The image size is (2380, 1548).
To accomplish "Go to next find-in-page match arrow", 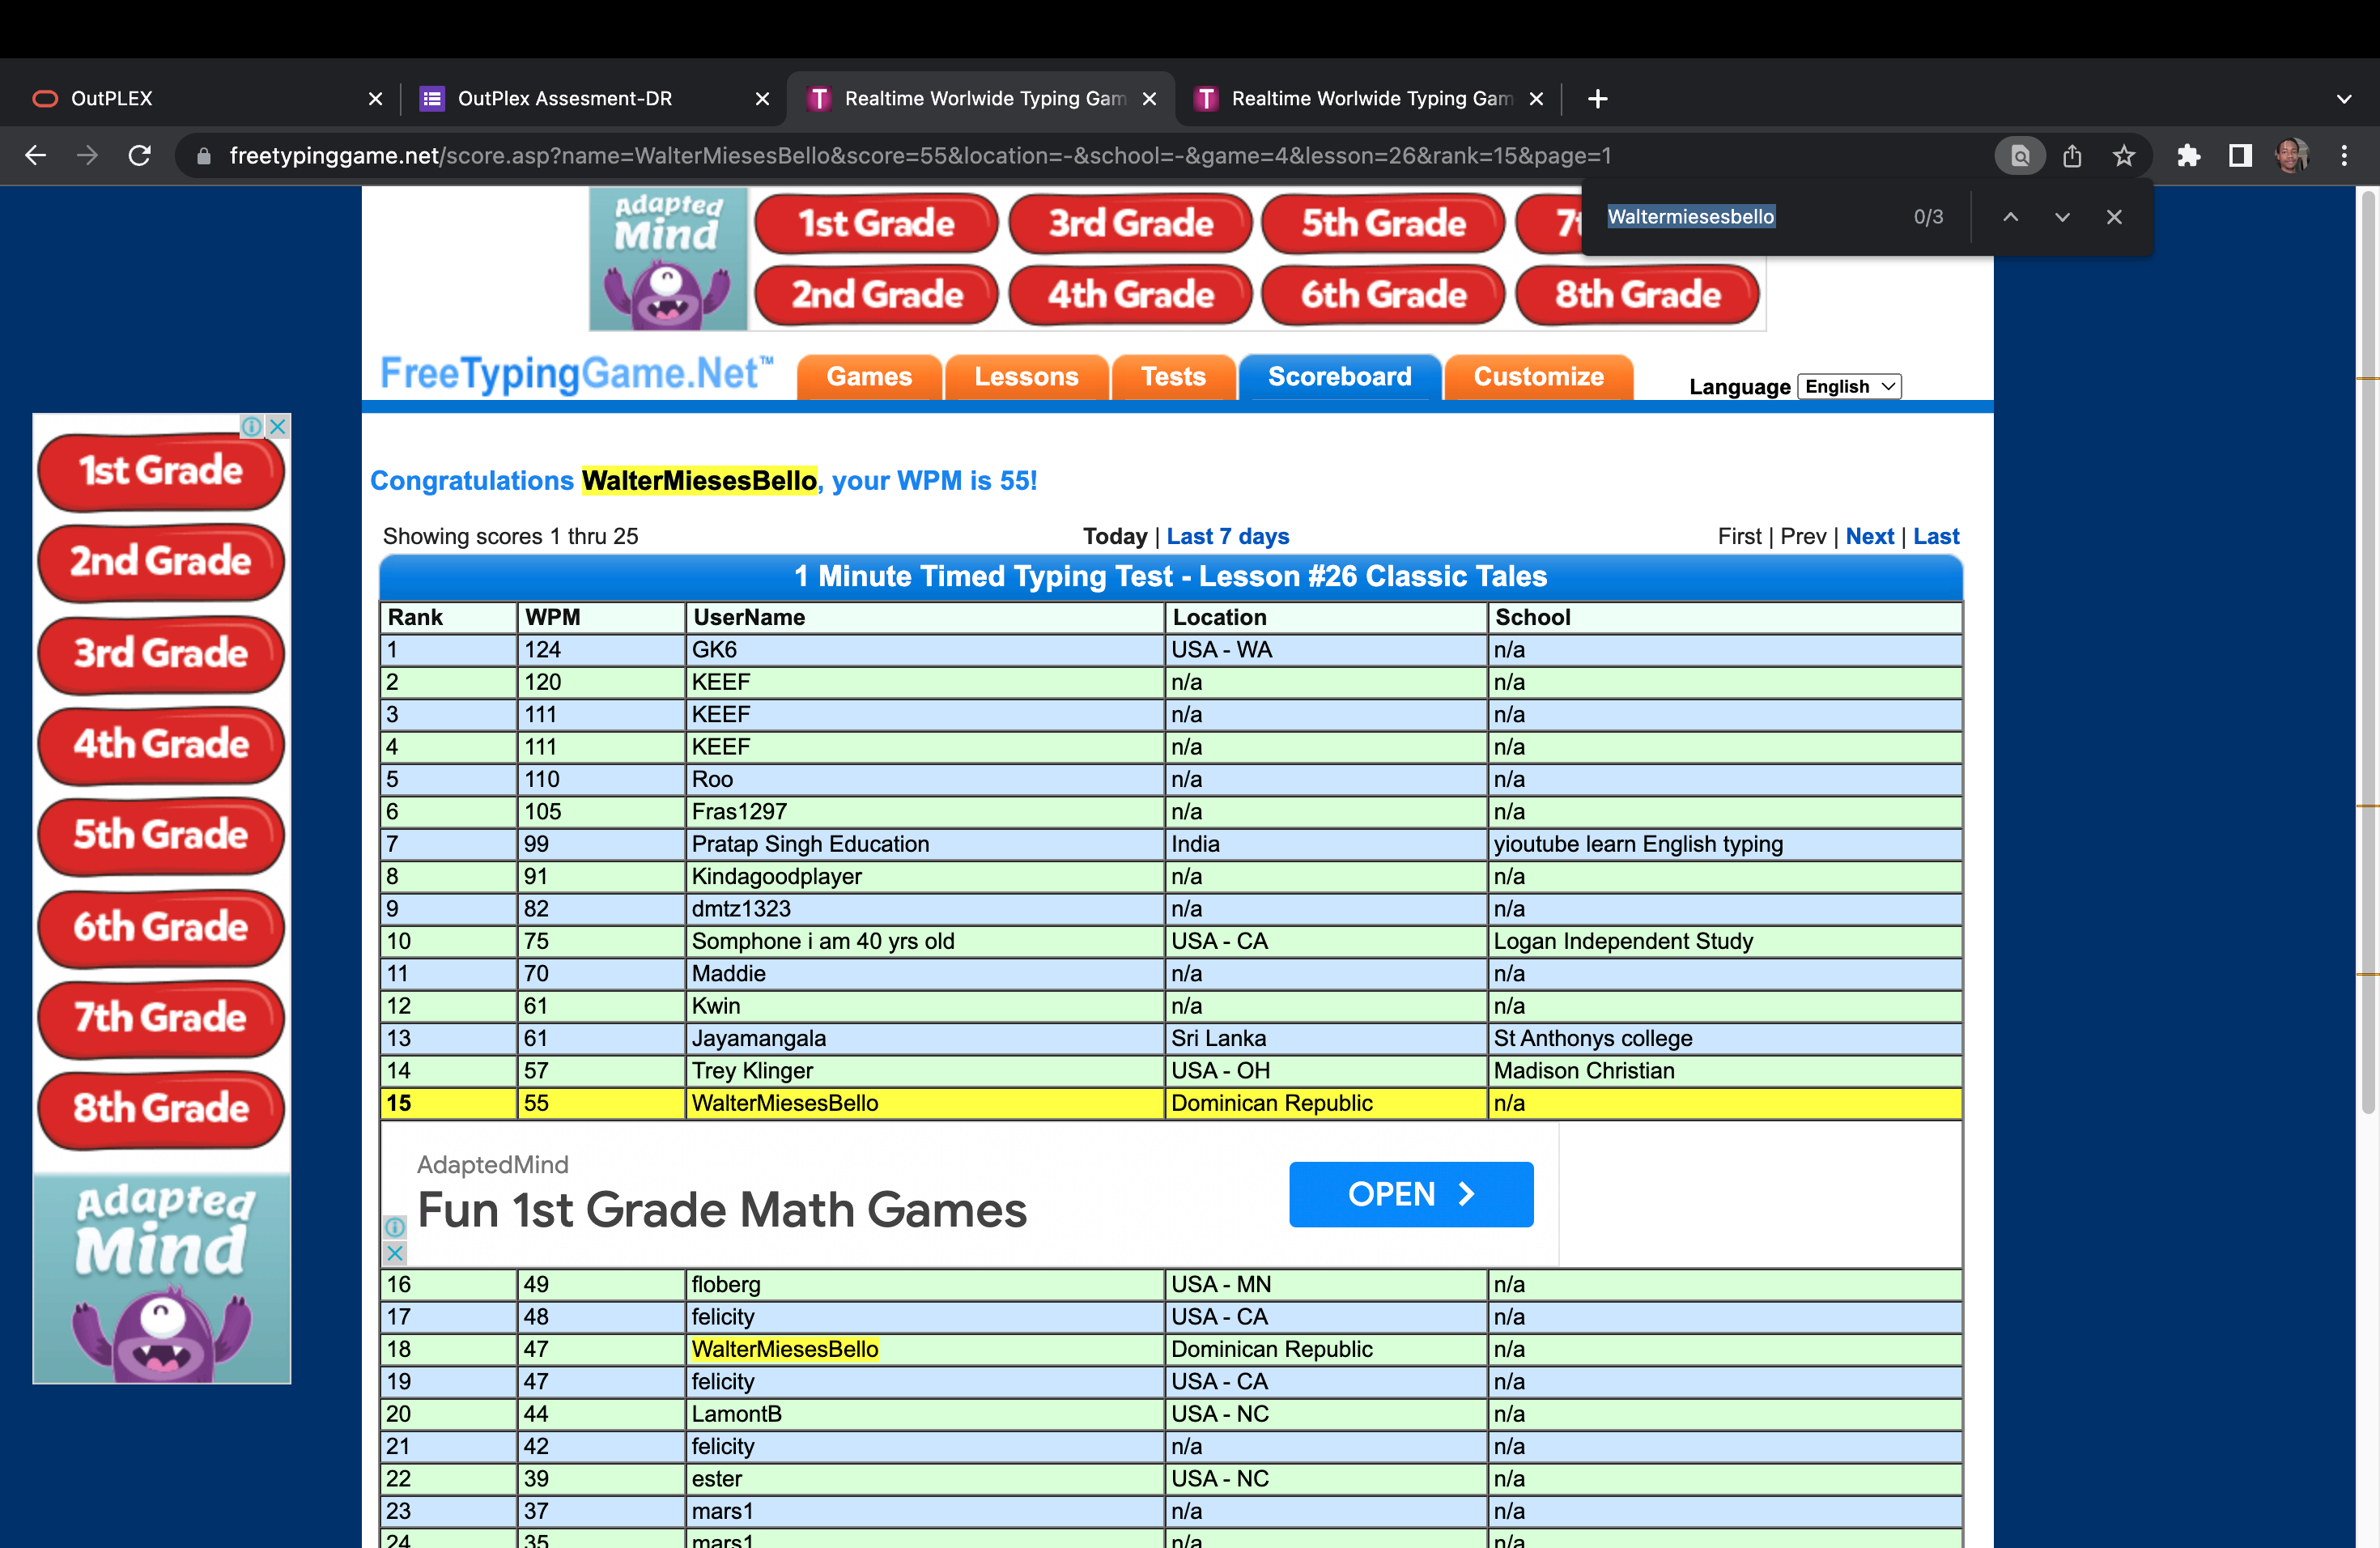I will (2062, 217).
